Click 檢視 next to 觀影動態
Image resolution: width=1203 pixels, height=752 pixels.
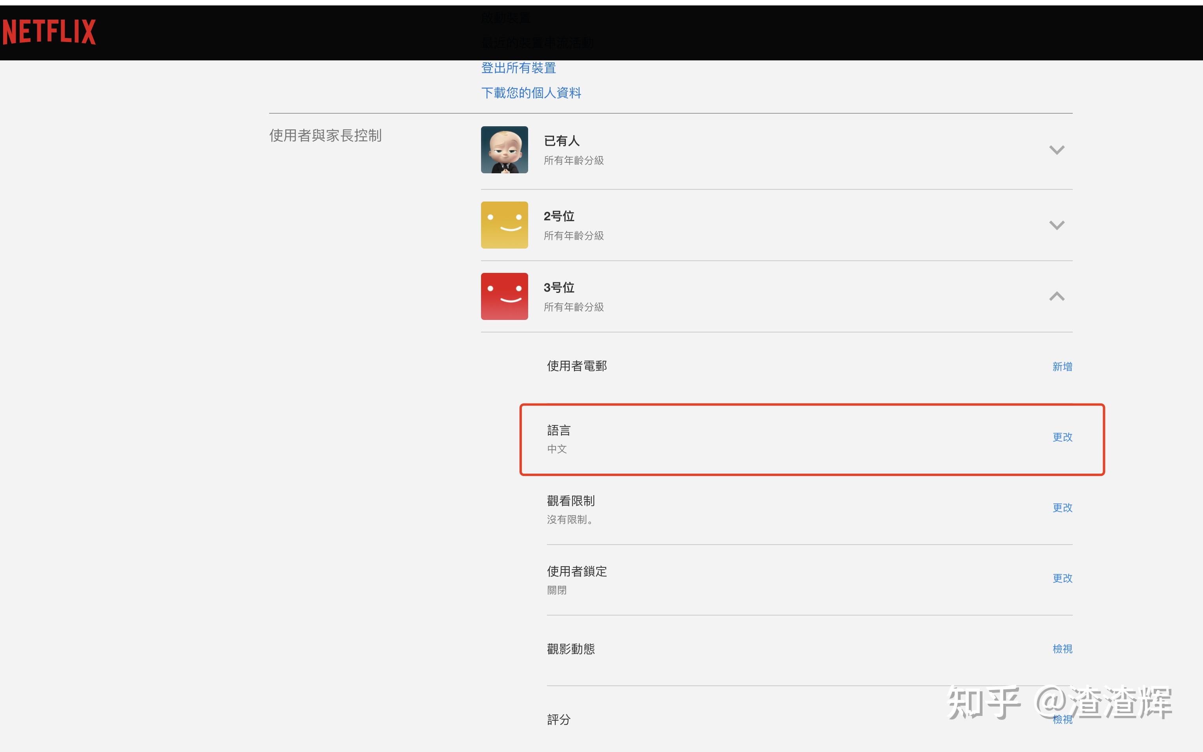pyautogui.click(x=1063, y=649)
